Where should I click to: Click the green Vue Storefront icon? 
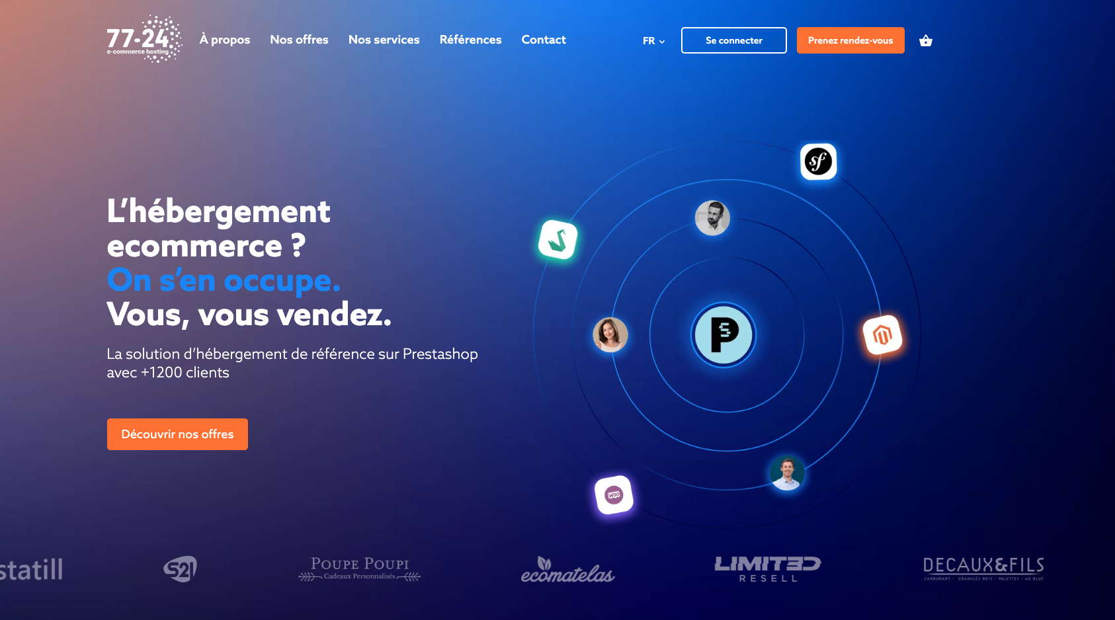pos(558,239)
